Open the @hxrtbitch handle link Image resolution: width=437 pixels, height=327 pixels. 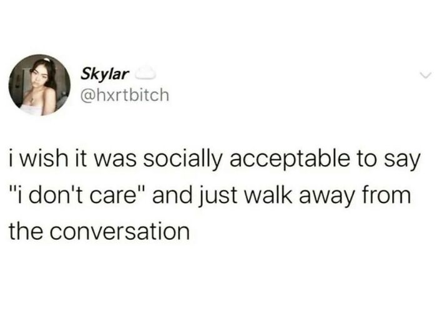pyautogui.click(x=125, y=95)
